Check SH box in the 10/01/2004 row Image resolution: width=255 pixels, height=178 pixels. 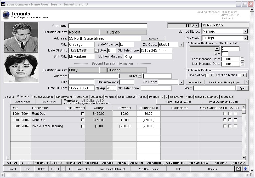click(x=235, y=113)
